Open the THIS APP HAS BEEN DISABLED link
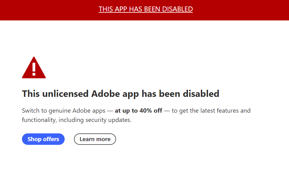Screen dimensions: 289x186 (x=146, y=9)
